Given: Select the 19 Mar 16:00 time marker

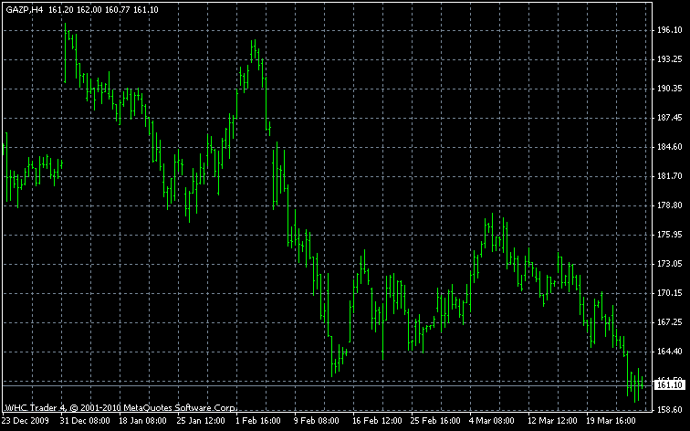Looking at the screenshot, I should tap(612, 422).
